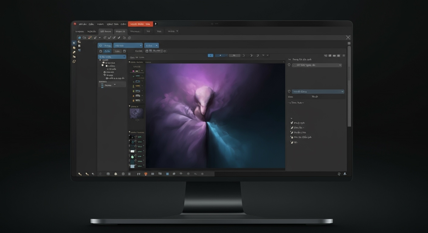The width and height of the screenshot is (428, 233).
Task: Select the blue highlighted first icon in the toolbar
Action: [79, 38]
